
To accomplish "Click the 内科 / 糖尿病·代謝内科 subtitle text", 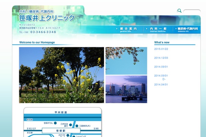I will click(36, 12).
